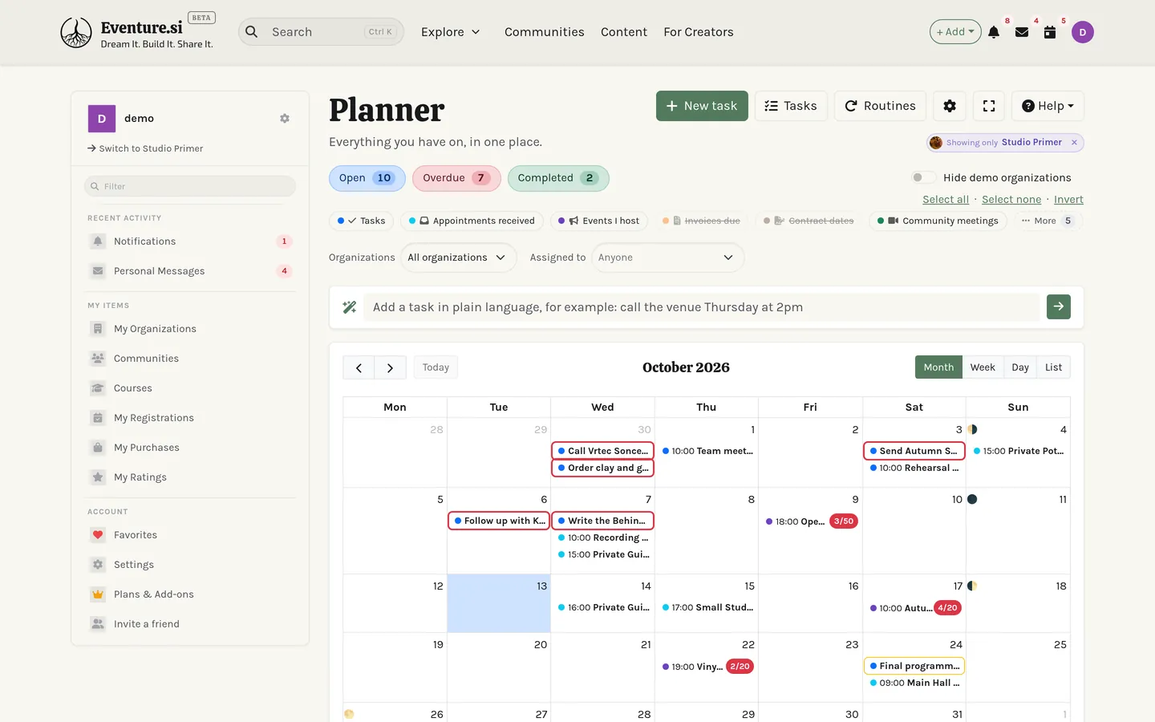The height and width of the screenshot is (722, 1155).
Task: Focus the plain language task input
Action: coord(702,307)
